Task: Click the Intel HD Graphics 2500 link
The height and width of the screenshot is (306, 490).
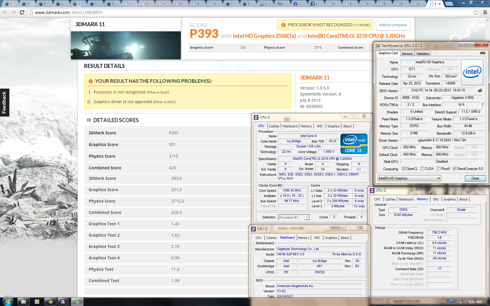Action: click(264, 36)
